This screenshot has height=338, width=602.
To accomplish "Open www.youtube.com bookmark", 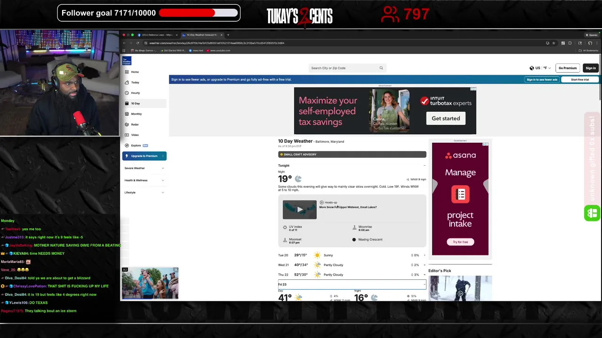I will click(x=219, y=51).
